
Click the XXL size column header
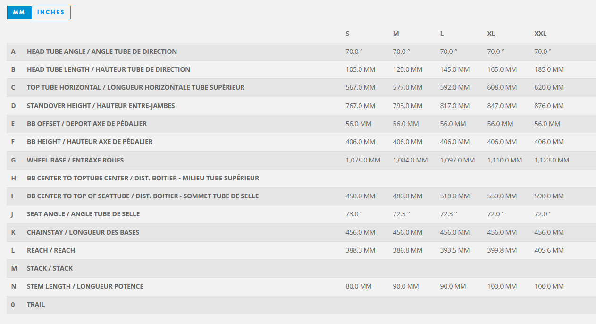540,34
